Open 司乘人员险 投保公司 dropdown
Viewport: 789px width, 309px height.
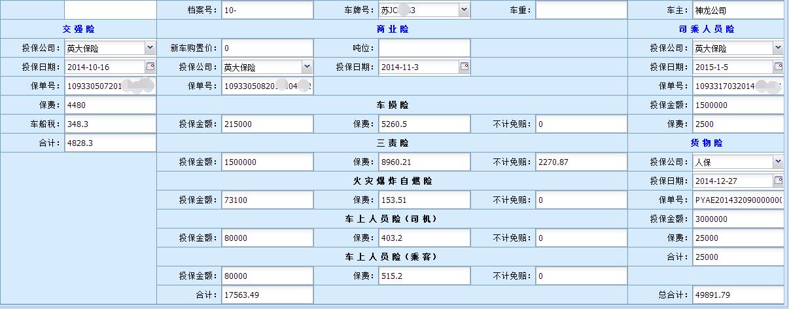click(x=777, y=48)
